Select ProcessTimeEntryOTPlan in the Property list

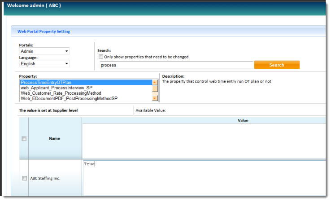[85, 82]
